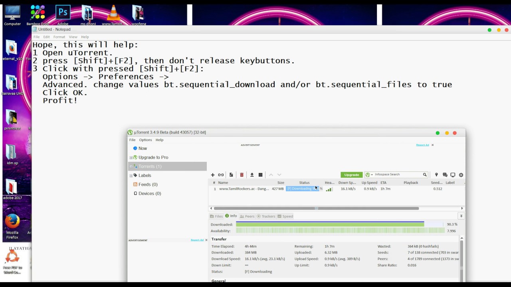Select the Info tab
The image size is (511, 287).
pyautogui.click(x=231, y=216)
